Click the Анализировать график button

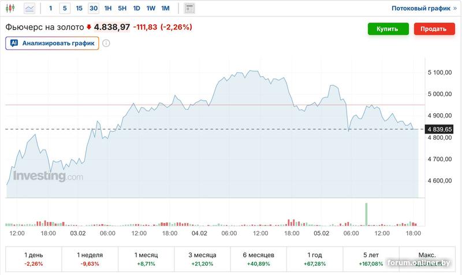click(53, 43)
